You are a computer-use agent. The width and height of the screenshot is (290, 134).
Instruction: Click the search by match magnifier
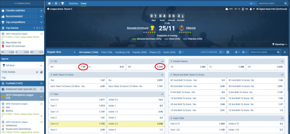[285, 3]
